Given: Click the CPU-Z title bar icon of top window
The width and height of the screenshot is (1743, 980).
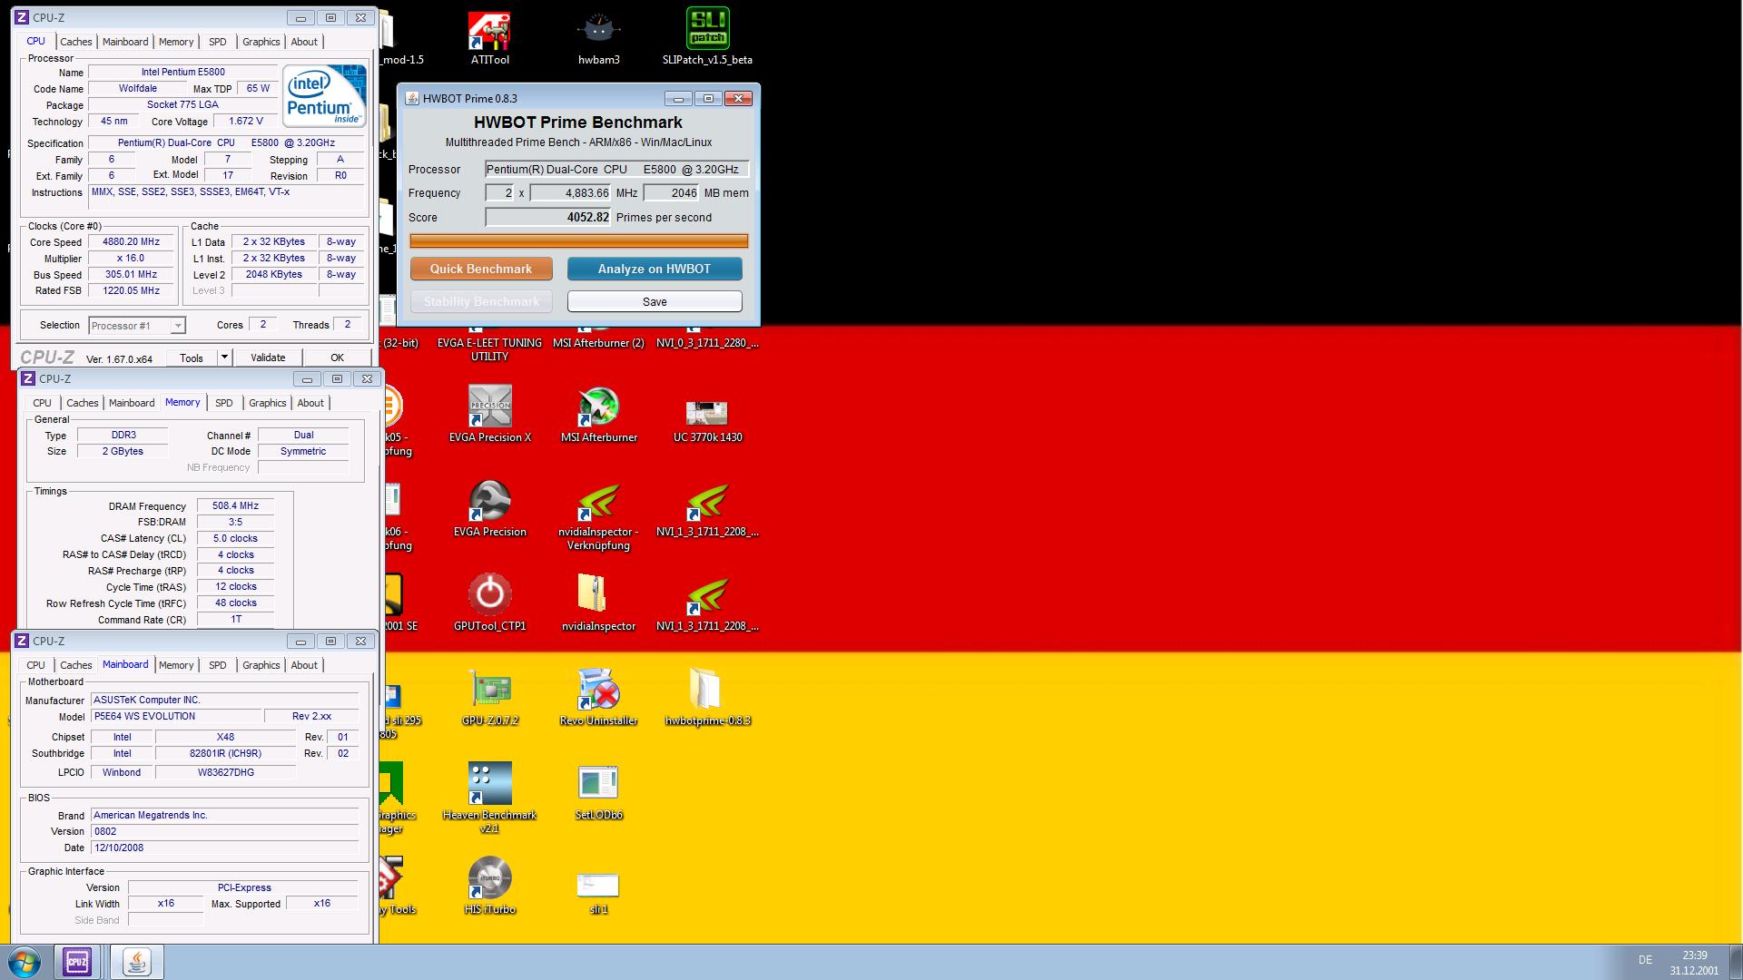Looking at the screenshot, I should (22, 17).
